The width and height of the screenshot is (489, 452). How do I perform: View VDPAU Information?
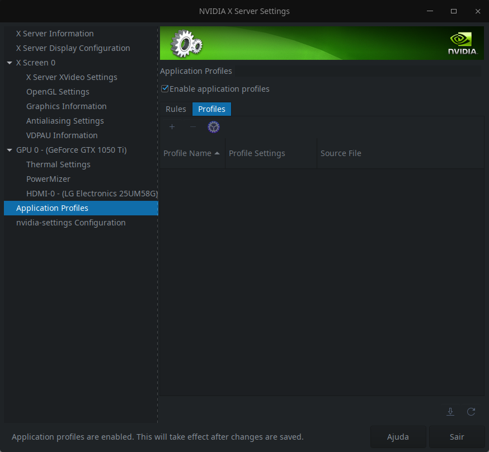tap(62, 135)
